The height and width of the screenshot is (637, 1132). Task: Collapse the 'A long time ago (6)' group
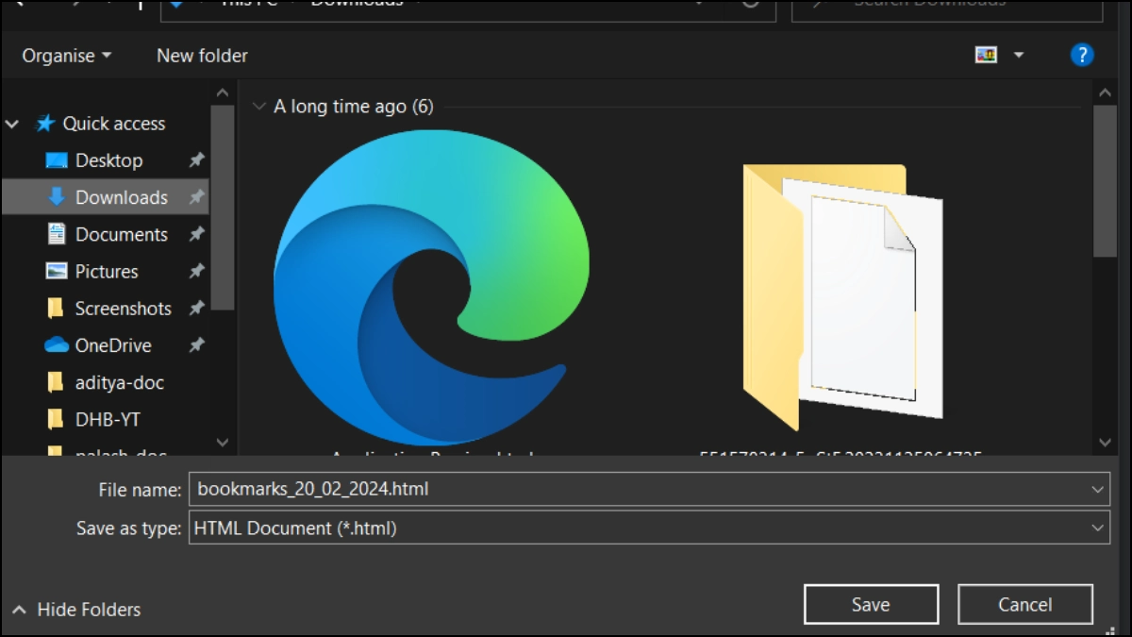pos(259,107)
